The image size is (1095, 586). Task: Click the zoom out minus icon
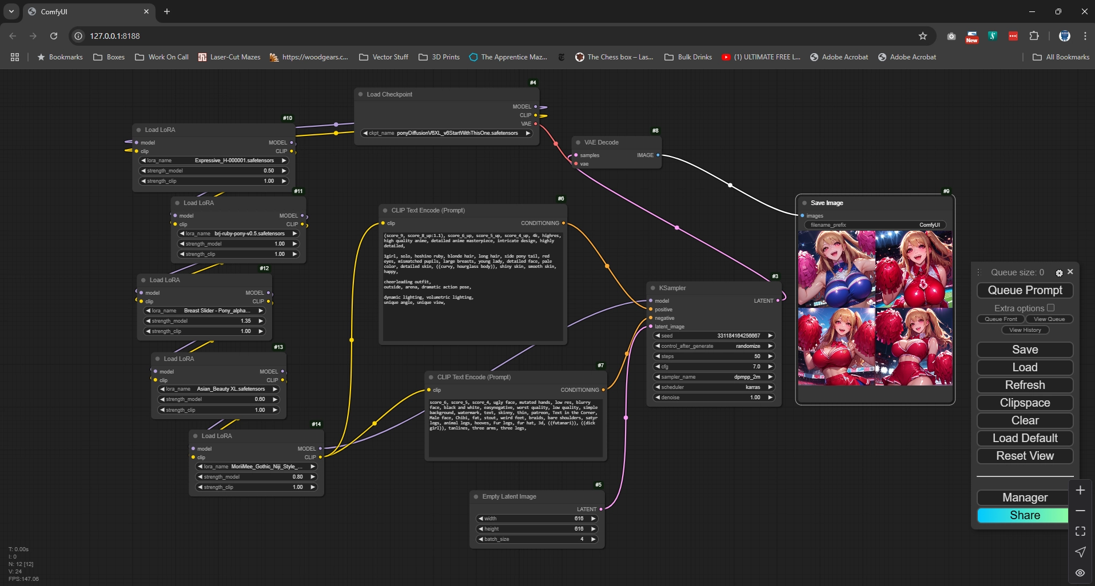coord(1080,511)
